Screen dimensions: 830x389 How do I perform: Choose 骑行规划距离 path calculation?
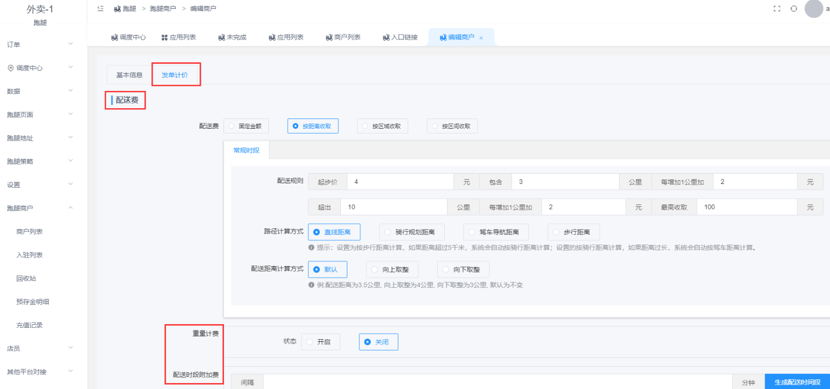coord(412,232)
